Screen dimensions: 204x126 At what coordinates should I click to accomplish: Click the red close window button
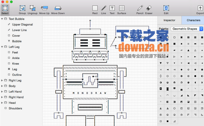3,2
